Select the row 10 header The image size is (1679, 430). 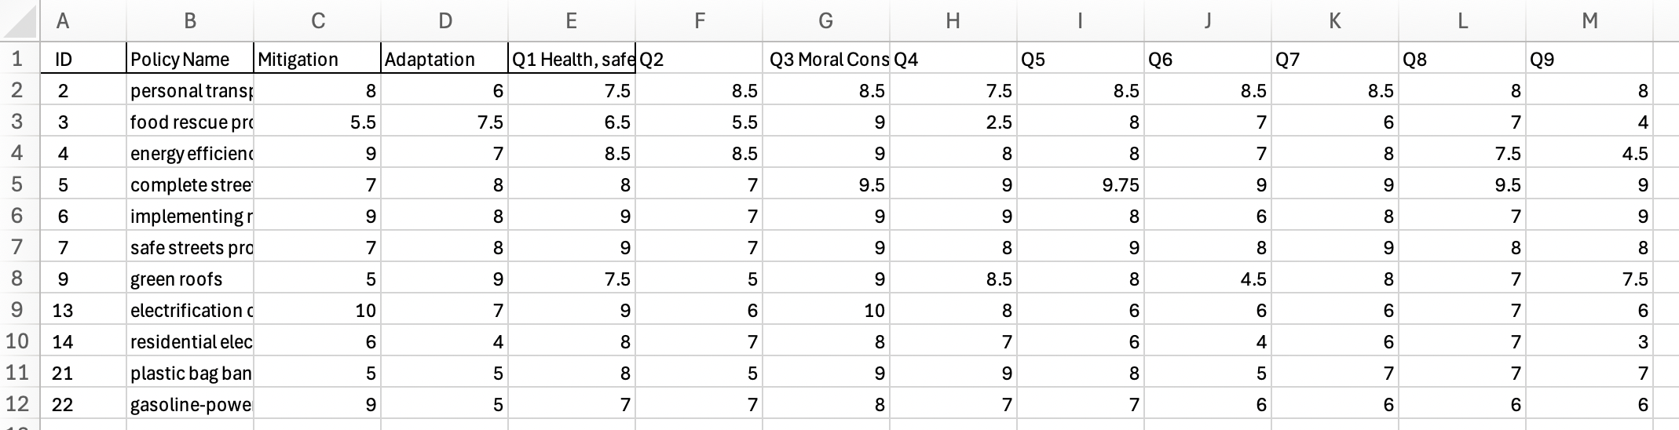[x=17, y=341]
